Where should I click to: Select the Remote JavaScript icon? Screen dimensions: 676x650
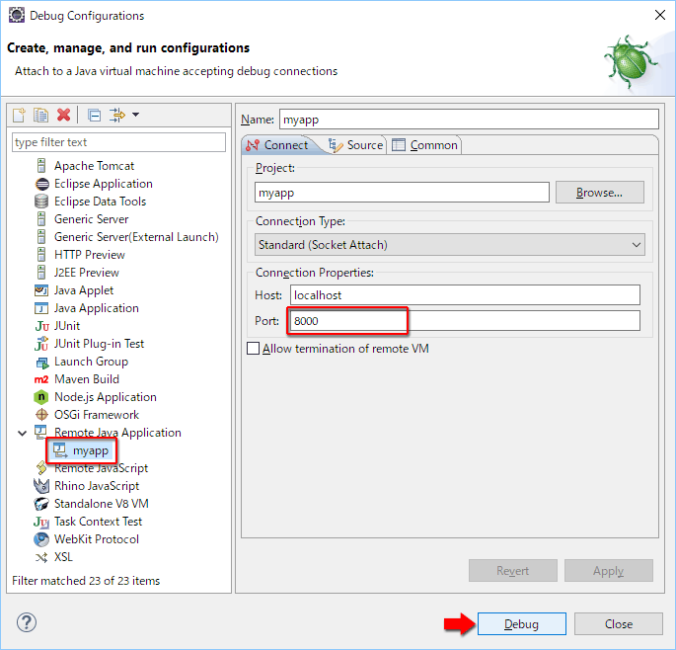(x=41, y=468)
